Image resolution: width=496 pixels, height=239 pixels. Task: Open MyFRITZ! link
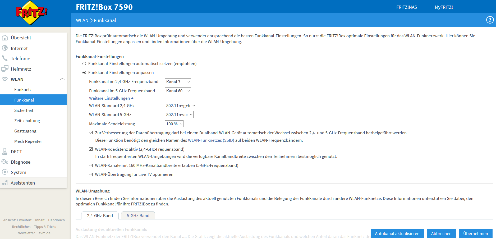[x=444, y=7]
